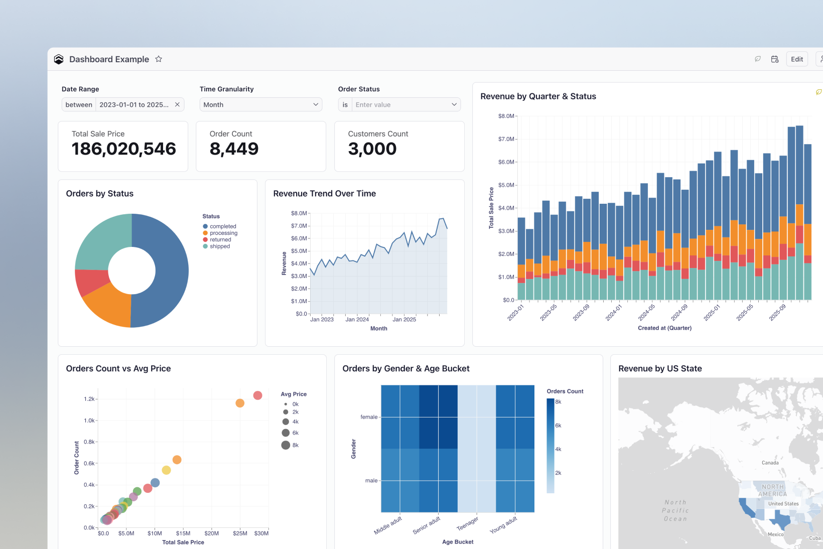The width and height of the screenshot is (823, 549).
Task: Toggle 'returned' in the Status legend
Action: pos(217,239)
